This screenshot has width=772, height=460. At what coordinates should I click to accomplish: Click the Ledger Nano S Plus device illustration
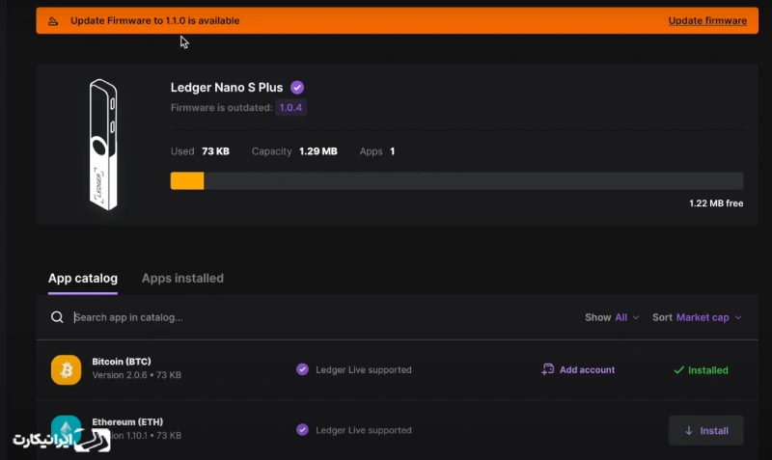tap(103, 145)
